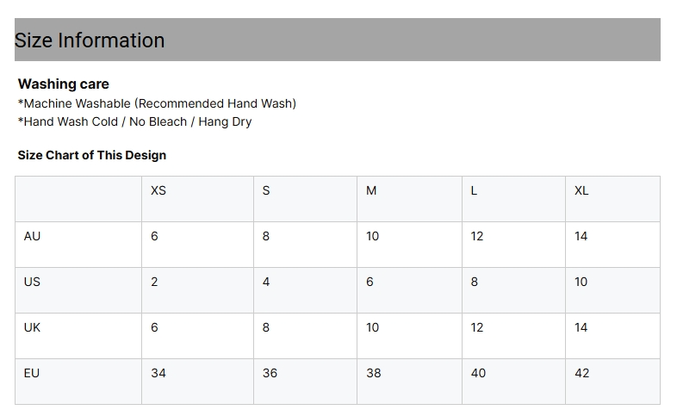Select the XL column header
The image size is (677, 410).
(x=581, y=190)
